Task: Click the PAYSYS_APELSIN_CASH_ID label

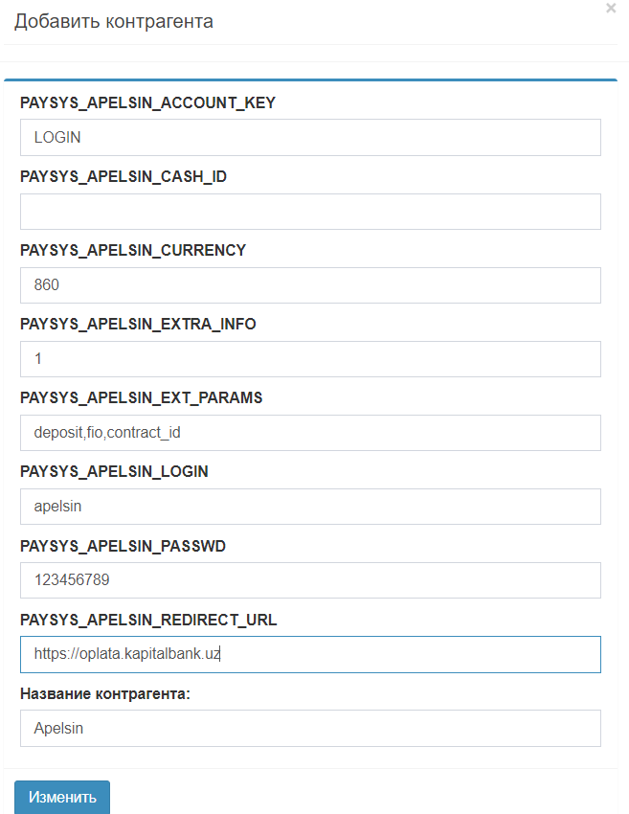Action: (123, 176)
